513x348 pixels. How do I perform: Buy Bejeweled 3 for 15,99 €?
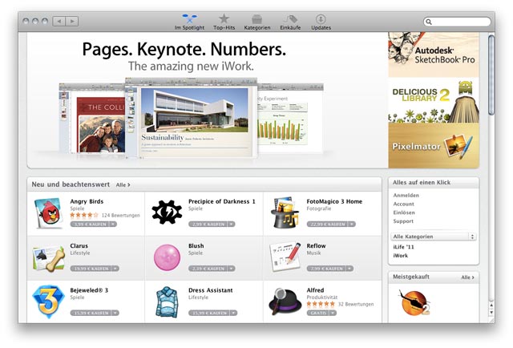pos(91,313)
